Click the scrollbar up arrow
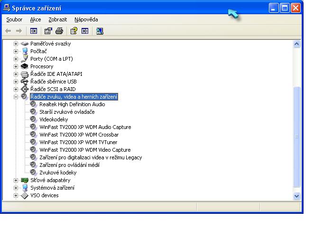The height and width of the screenshot is (247, 332). [x=296, y=44]
